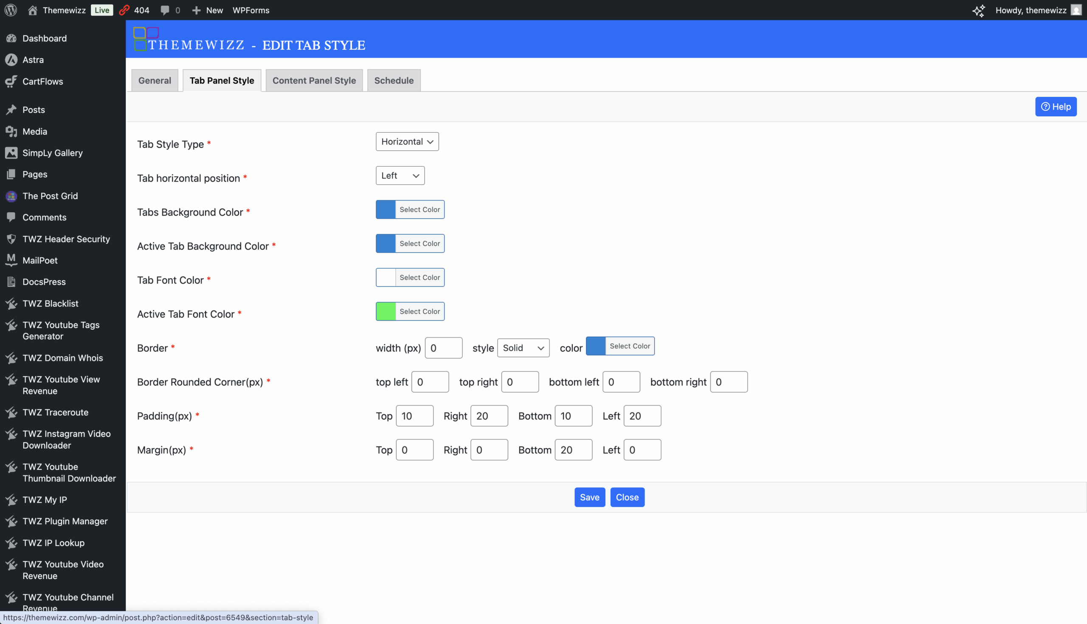This screenshot has width=1087, height=624.
Task: Open the Themewizz home site icon
Action: coord(33,10)
